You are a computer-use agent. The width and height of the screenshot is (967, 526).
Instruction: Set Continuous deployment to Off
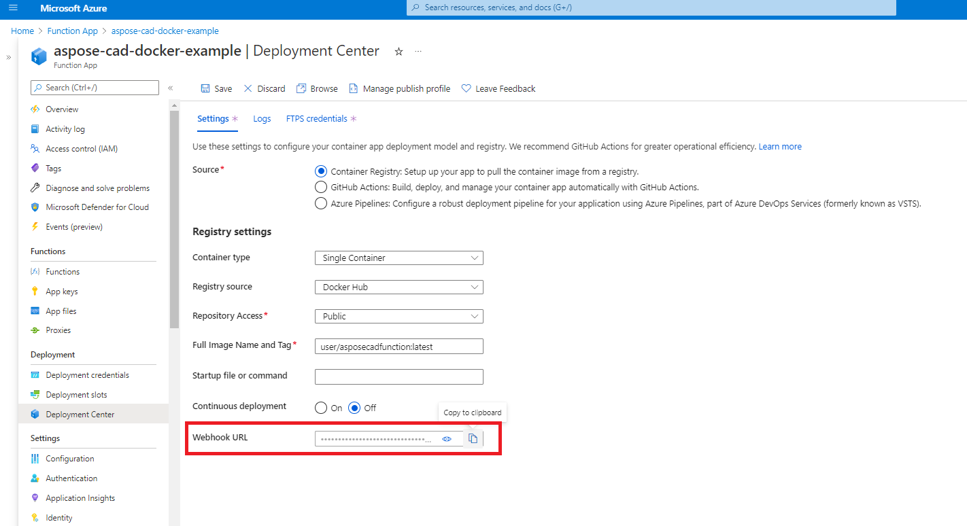354,408
